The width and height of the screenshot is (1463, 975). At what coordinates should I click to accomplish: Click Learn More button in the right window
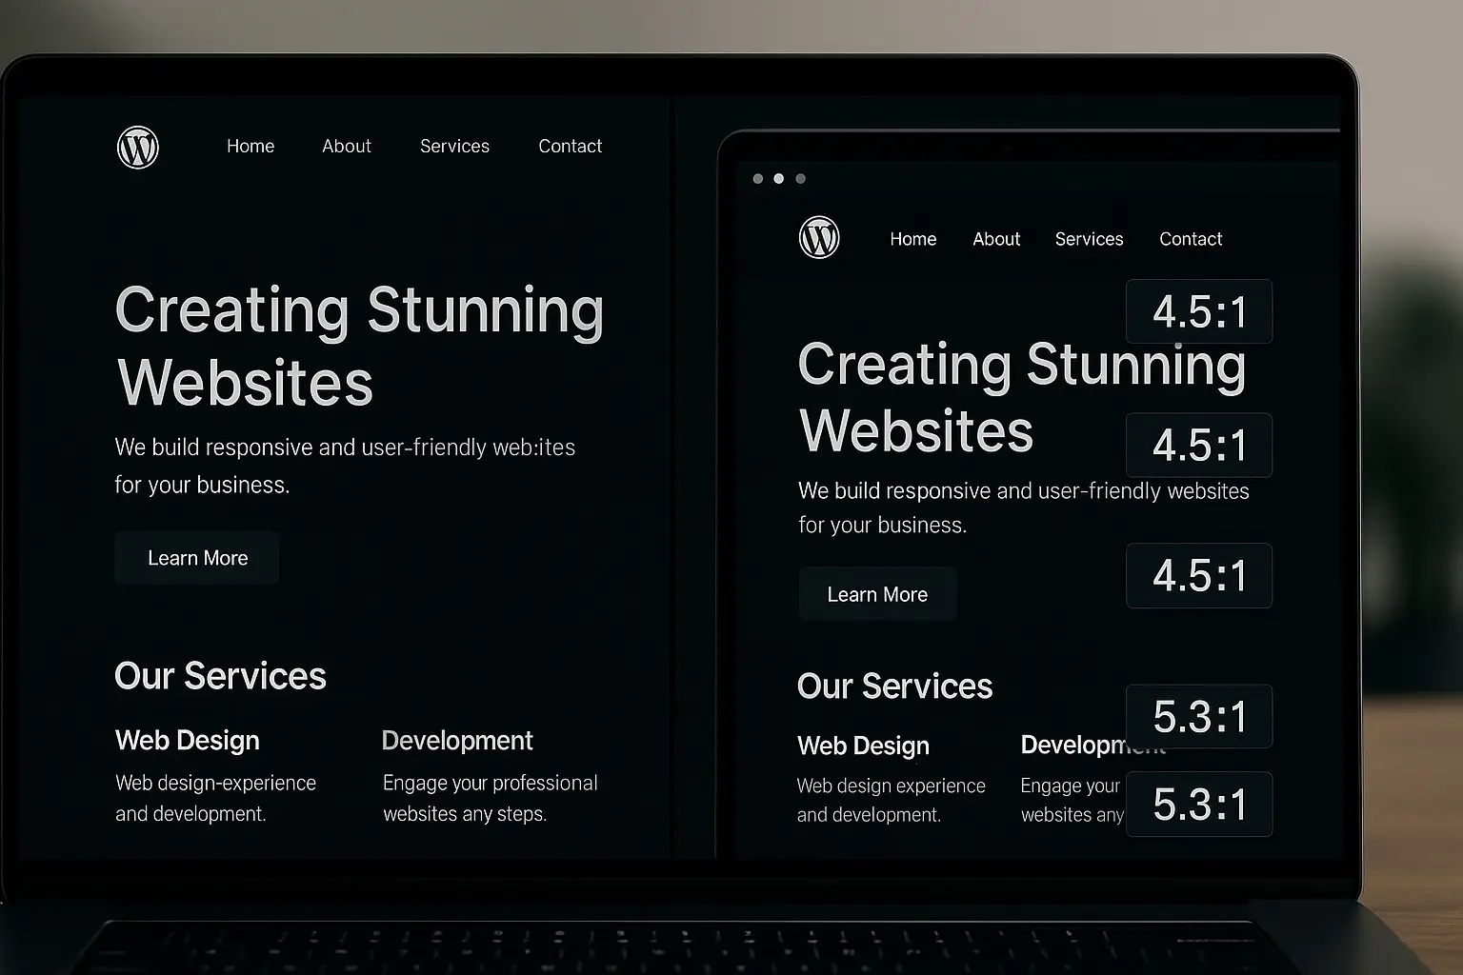click(x=877, y=594)
